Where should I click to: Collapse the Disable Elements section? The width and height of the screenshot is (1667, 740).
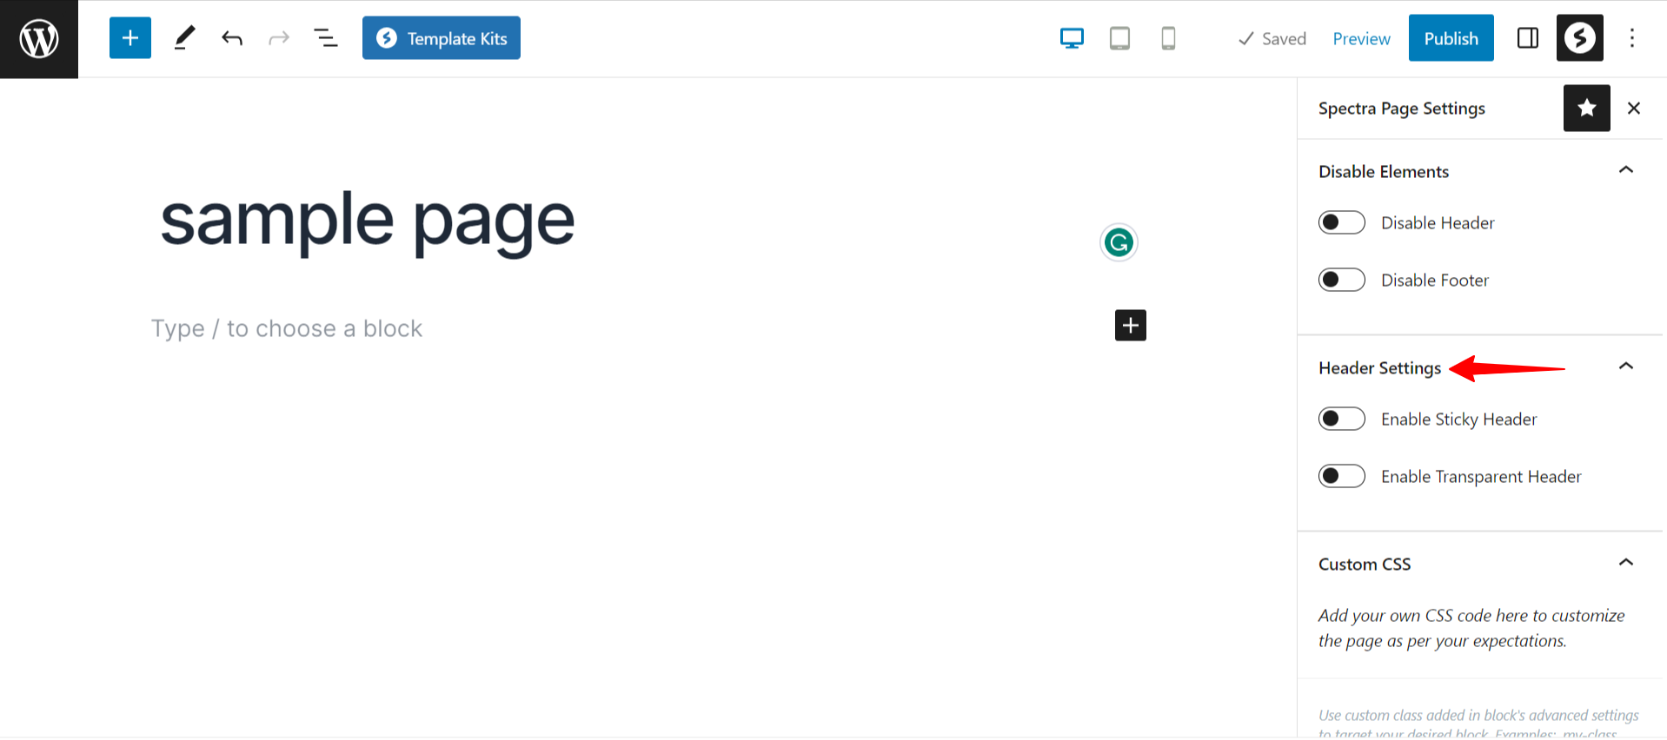click(x=1625, y=170)
